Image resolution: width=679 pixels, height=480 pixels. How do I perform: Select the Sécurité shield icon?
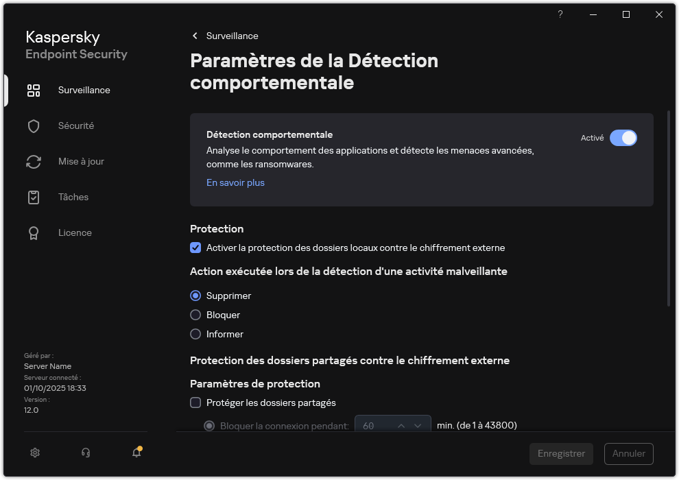coord(34,125)
